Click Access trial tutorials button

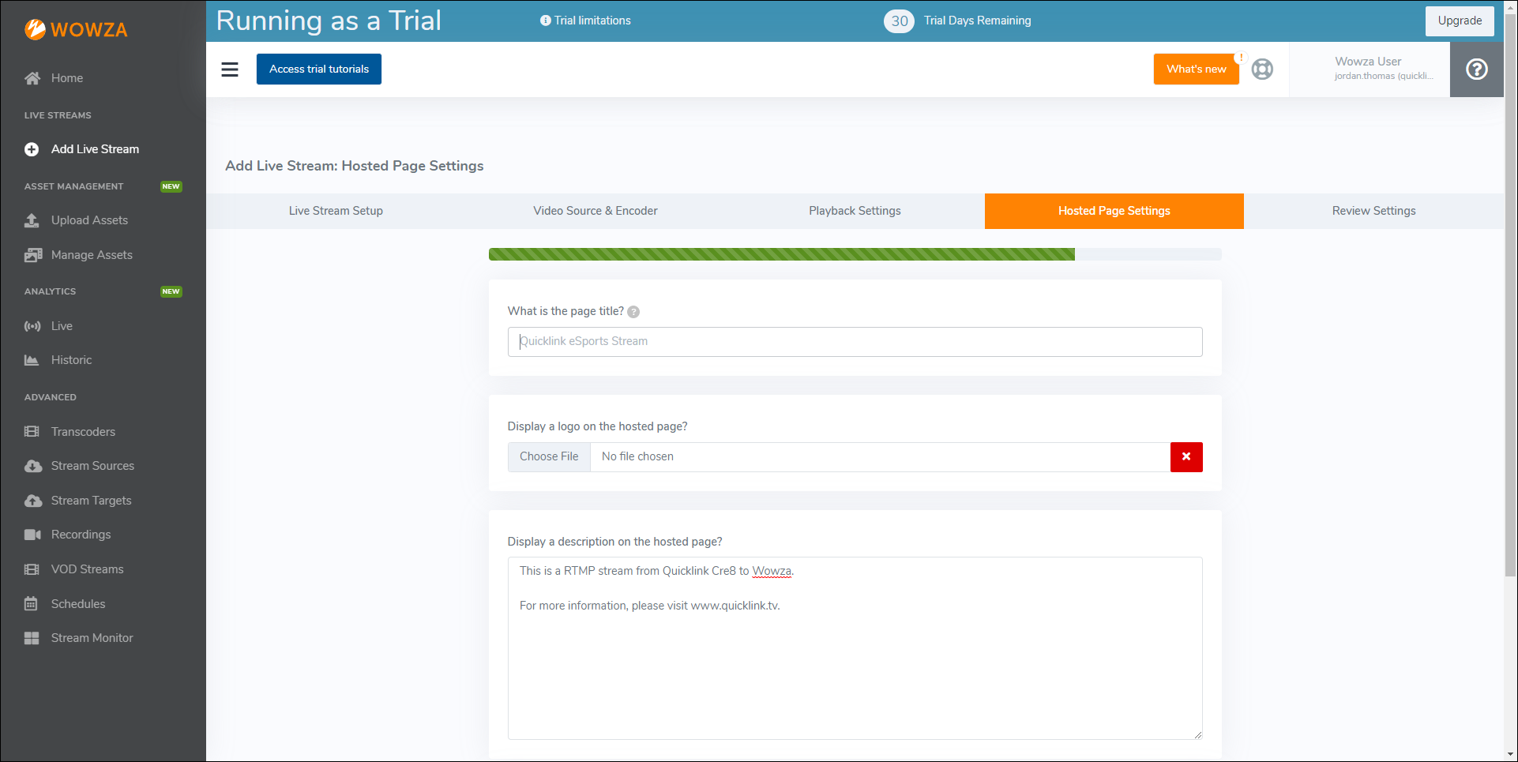pyautogui.click(x=318, y=69)
